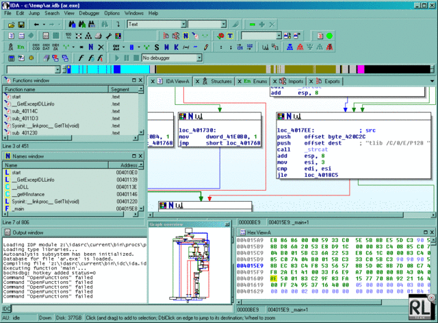Screen dimensions: 438x323
Task: Click the loc_4017EE graph node label
Action: coord(296,130)
